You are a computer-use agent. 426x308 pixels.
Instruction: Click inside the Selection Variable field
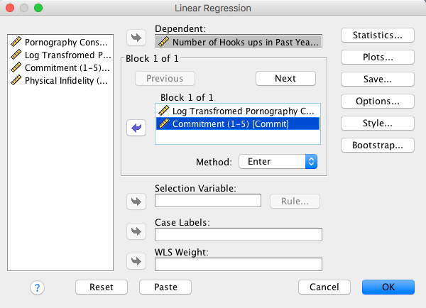tap(208, 201)
